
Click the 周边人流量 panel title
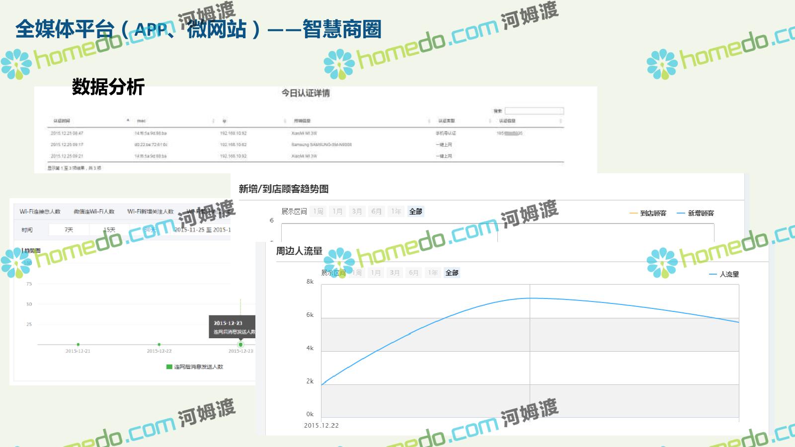click(x=300, y=251)
